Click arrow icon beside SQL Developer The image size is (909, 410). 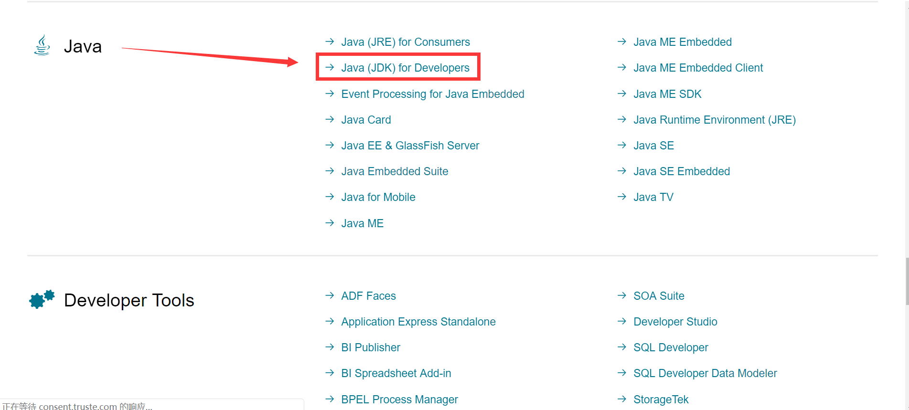621,347
